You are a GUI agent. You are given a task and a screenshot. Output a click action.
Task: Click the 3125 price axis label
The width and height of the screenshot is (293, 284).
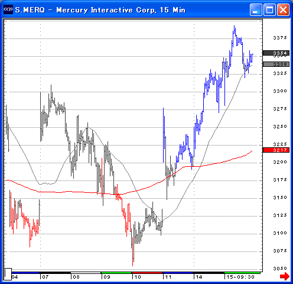pyautogui.click(x=280, y=215)
